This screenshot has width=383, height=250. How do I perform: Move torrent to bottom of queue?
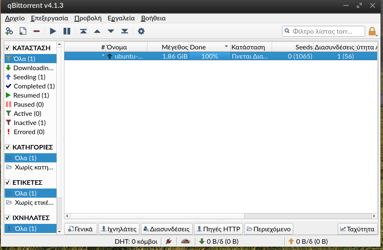(125, 31)
